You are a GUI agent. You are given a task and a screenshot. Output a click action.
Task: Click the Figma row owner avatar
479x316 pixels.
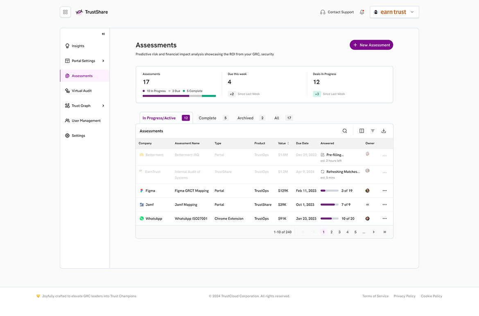click(x=368, y=190)
